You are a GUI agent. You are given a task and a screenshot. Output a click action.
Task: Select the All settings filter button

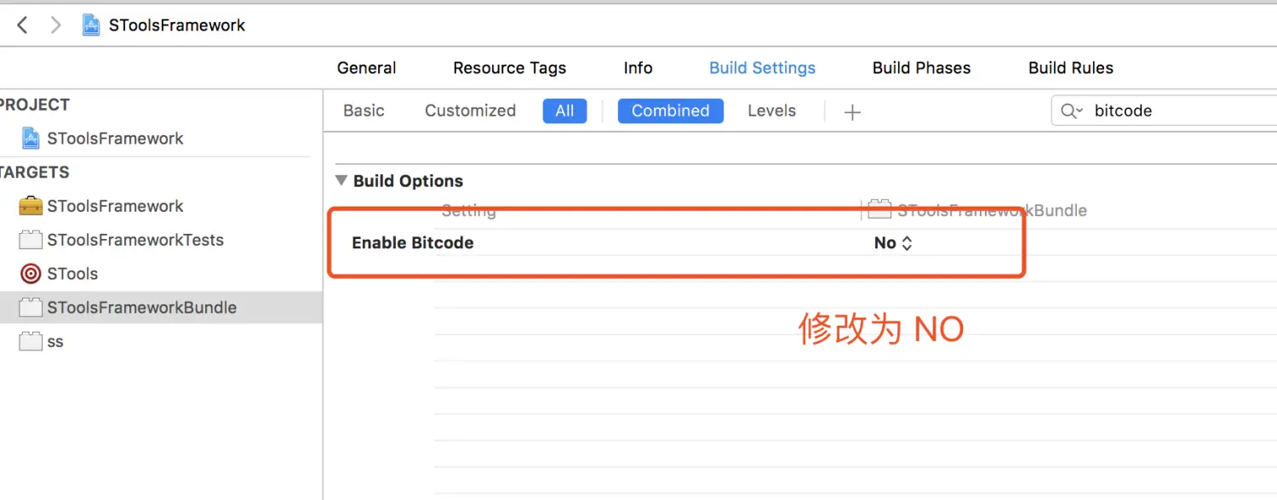point(564,111)
